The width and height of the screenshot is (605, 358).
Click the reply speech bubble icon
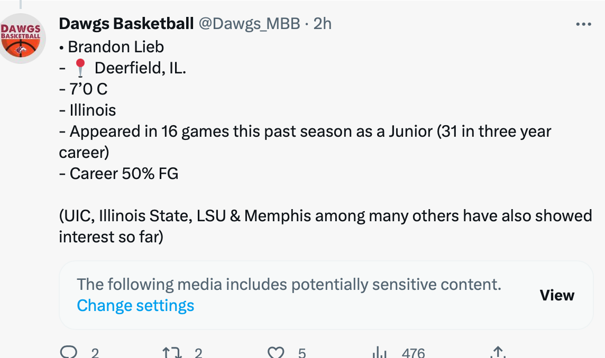coord(69,353)
